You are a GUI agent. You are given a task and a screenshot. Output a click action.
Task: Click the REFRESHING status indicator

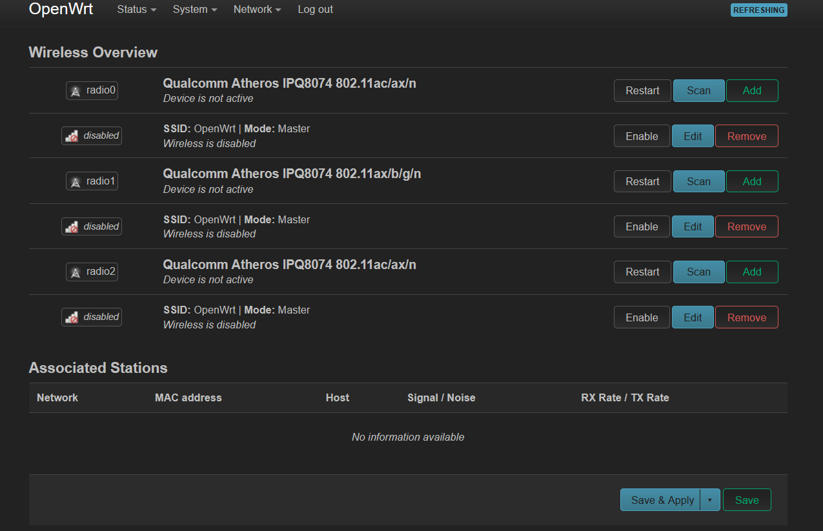758,10
